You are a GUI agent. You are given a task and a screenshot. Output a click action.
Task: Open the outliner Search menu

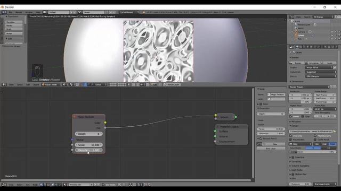point(307,17)
